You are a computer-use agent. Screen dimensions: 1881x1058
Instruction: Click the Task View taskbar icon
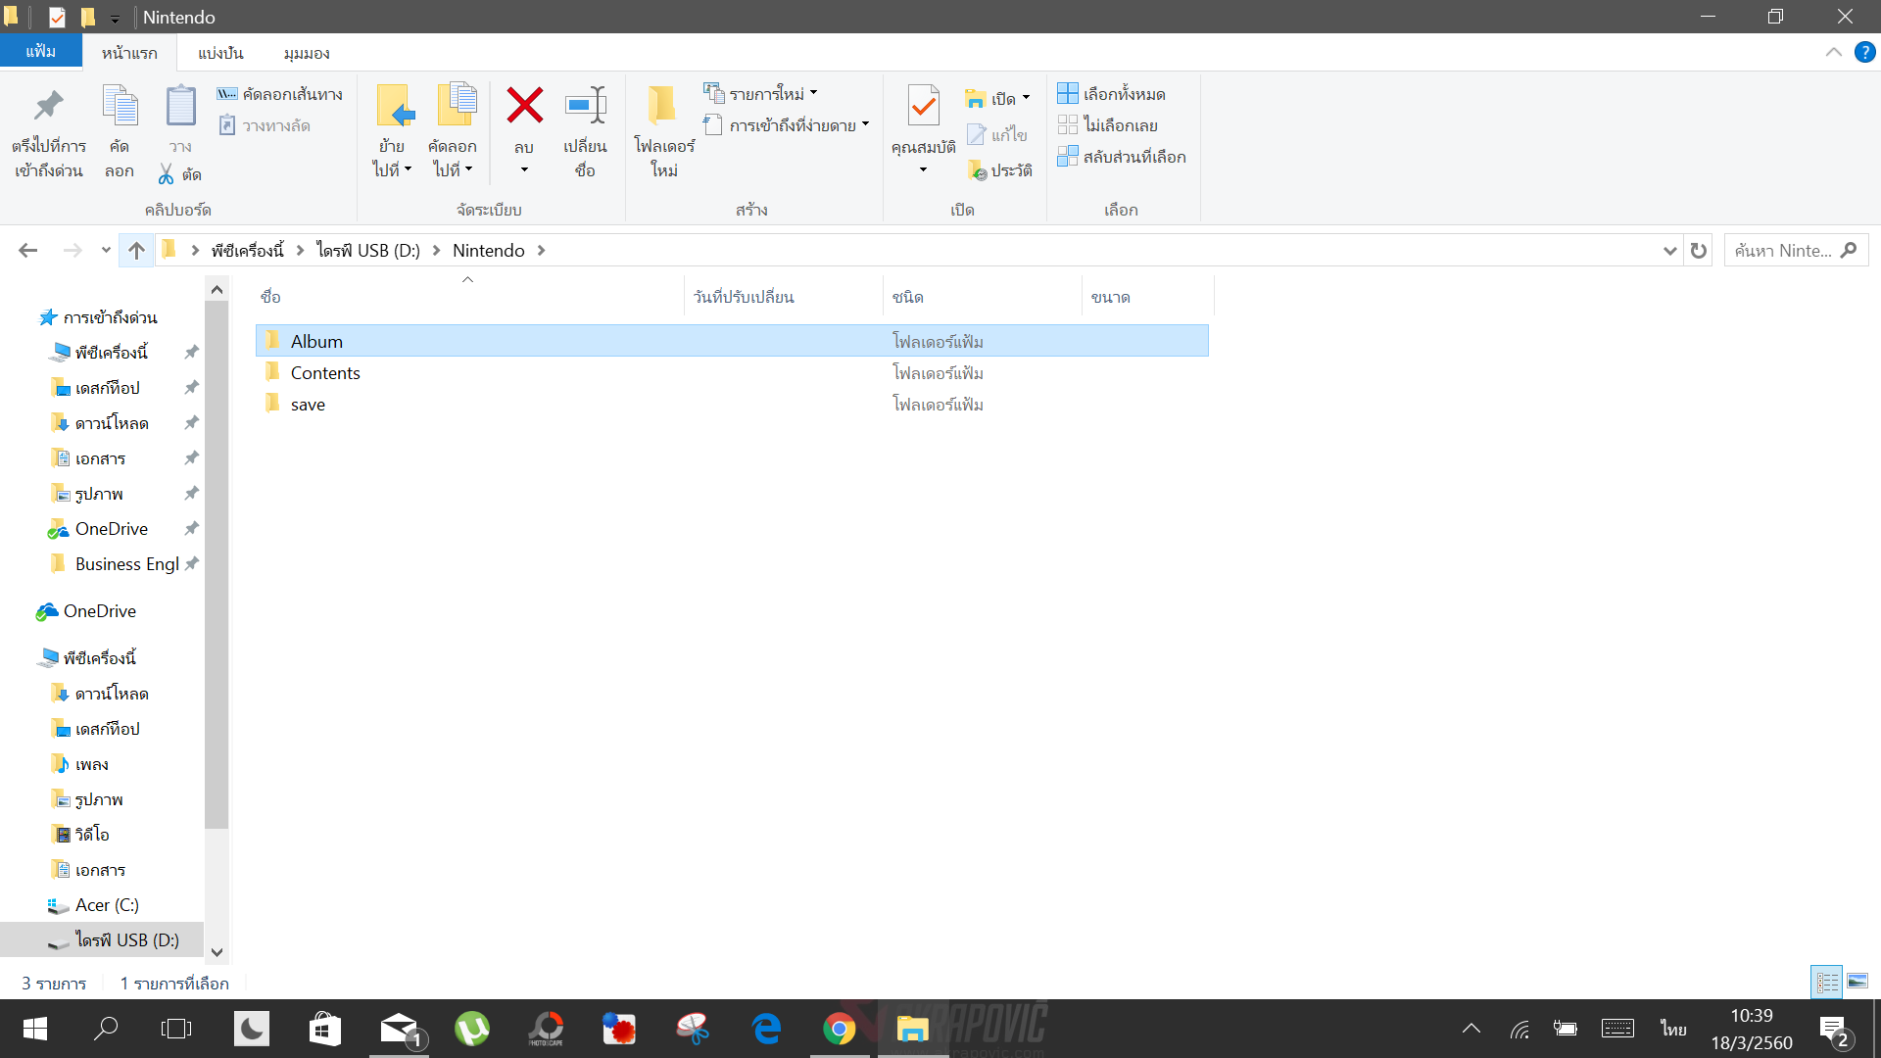(176, 1029)
